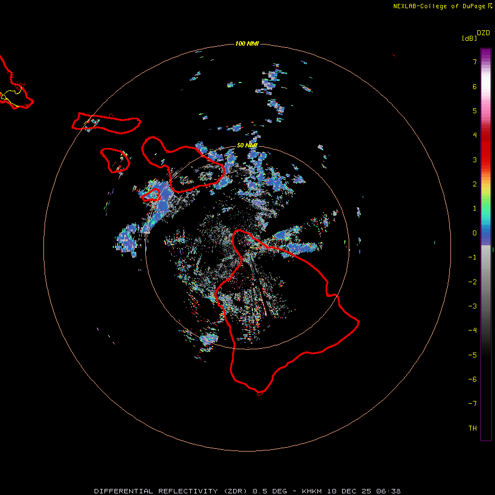This screenshot has height=495, width=495.
Task: Click the -1 value on the color scale
Action: point(472,257)
